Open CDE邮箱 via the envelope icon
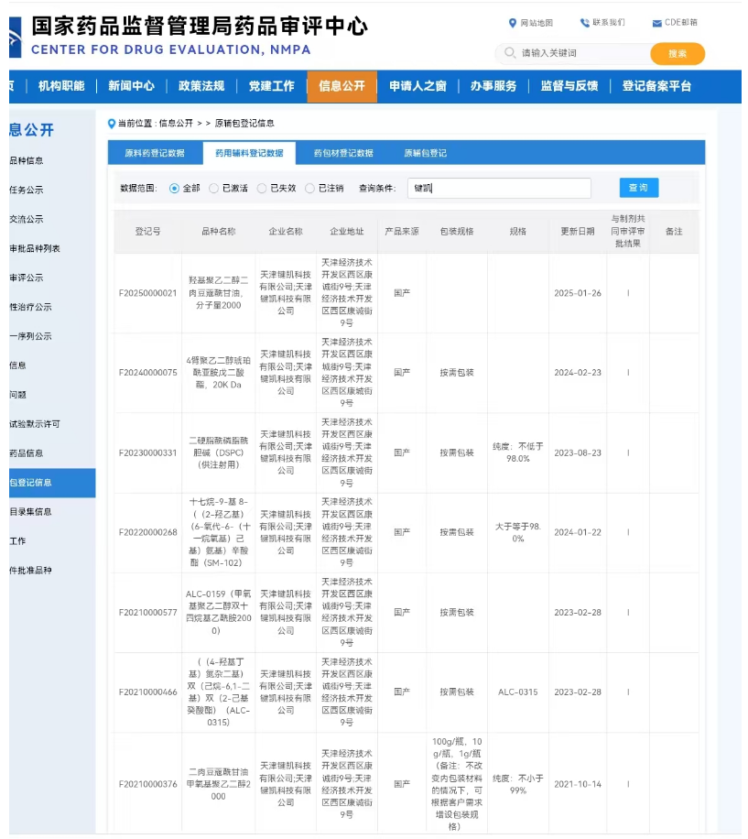 point(656,22)
